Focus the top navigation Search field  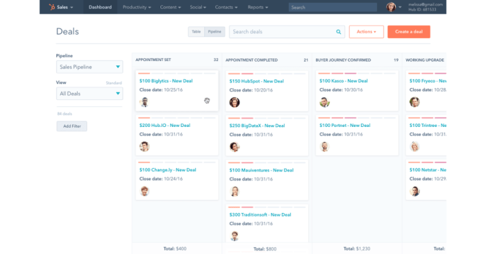[333, 7]
